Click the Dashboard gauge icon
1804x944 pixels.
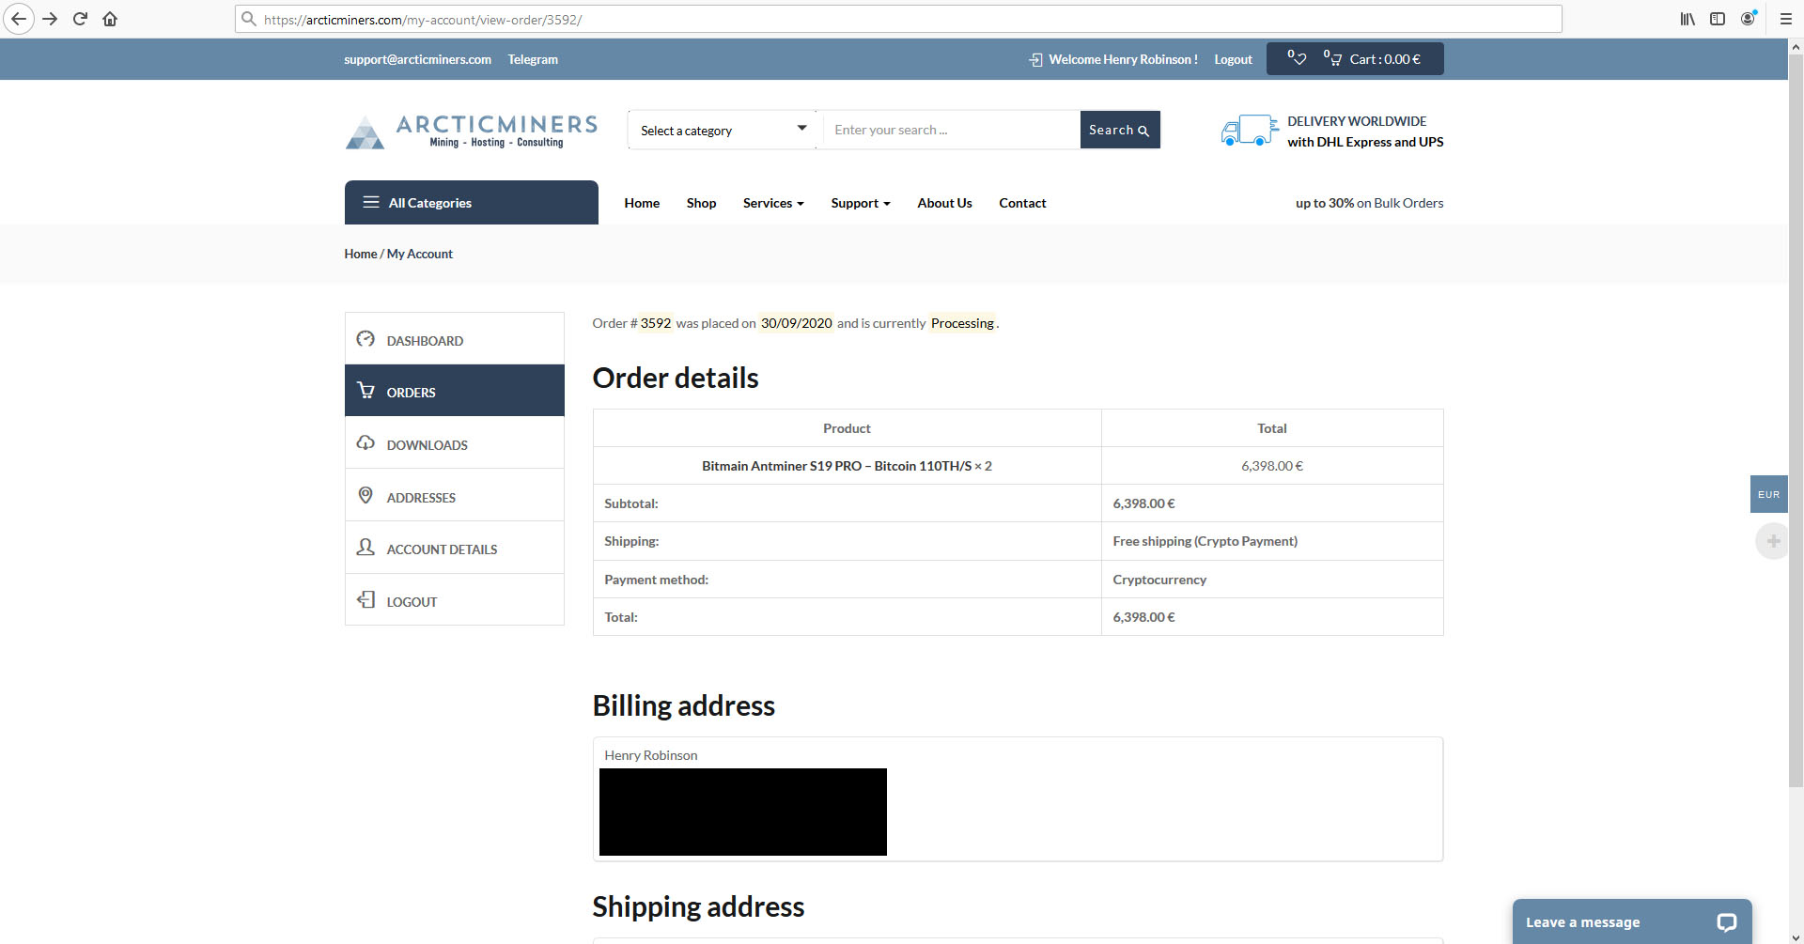(x=365, y=339)
